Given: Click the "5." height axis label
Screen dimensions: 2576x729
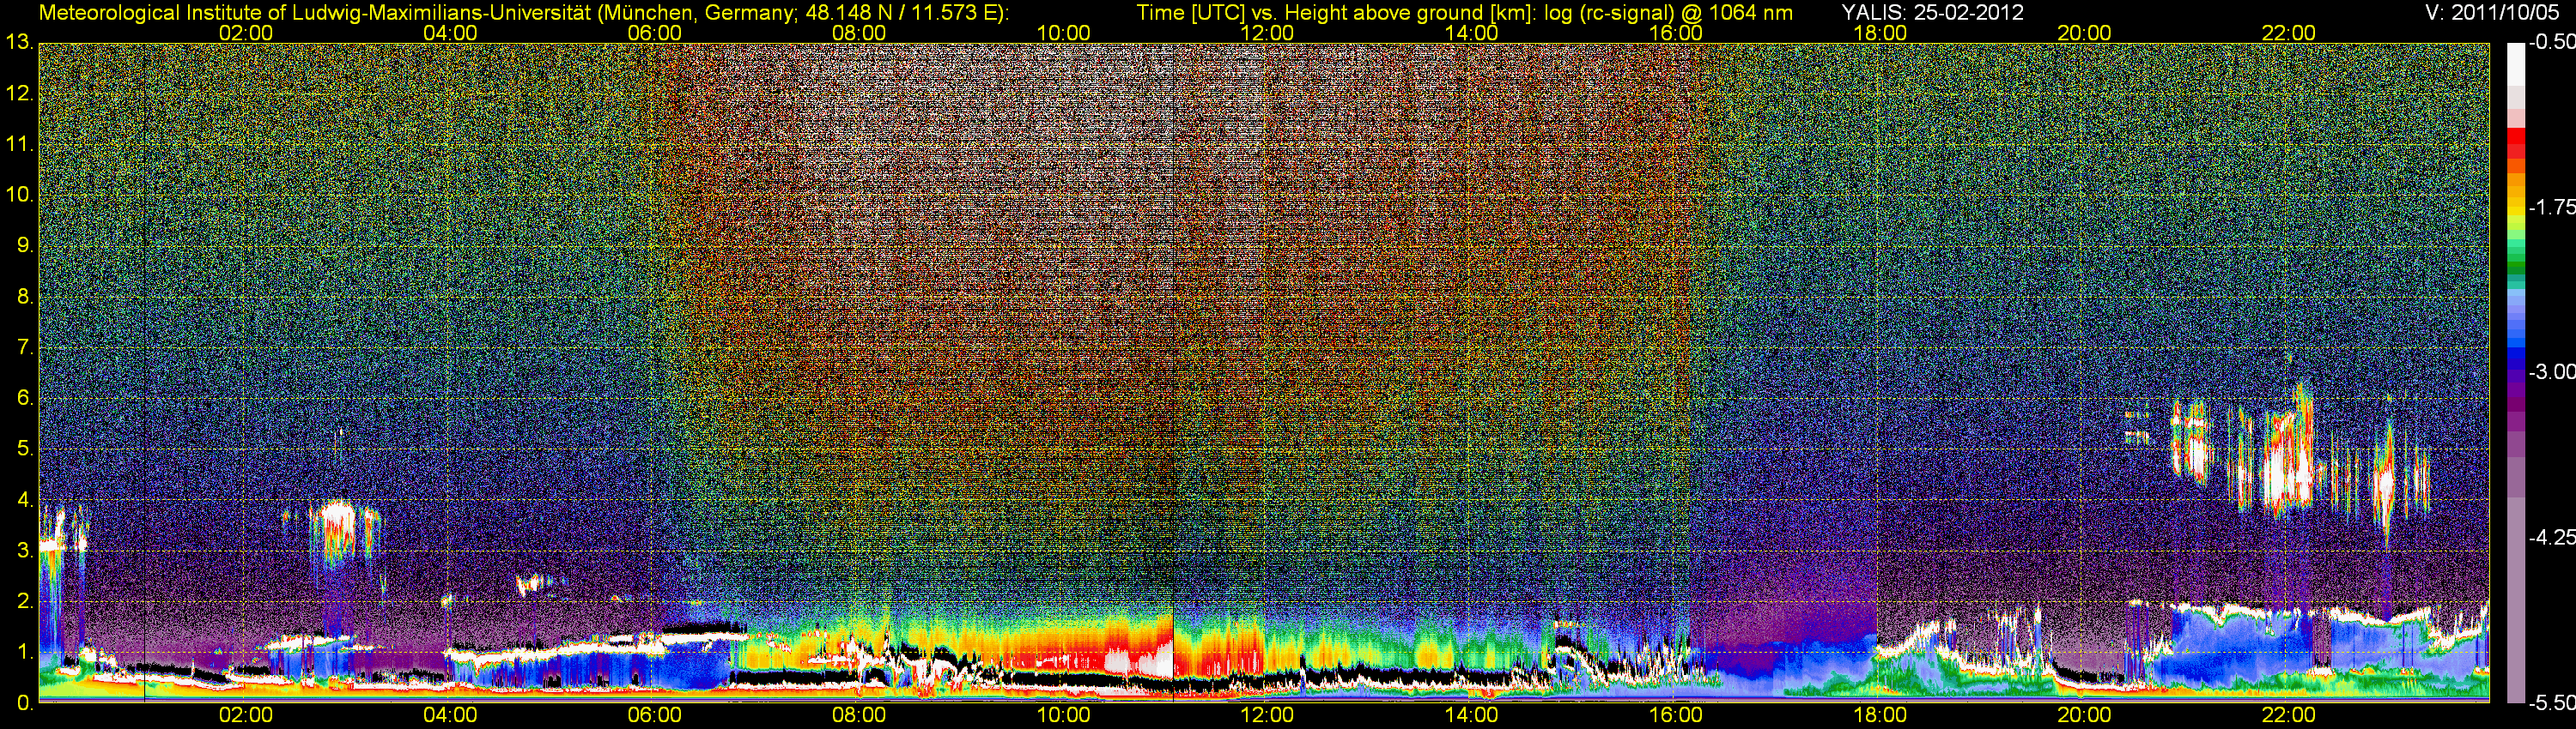Looking at the screenshot, I should (25, 449).
